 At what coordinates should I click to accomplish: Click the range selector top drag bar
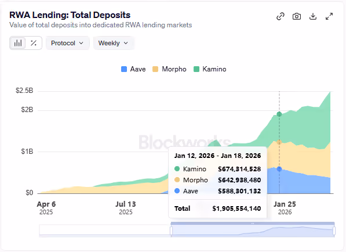pos(253,224)
